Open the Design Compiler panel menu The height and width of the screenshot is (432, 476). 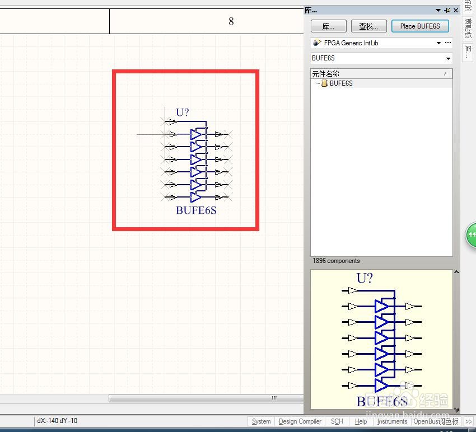point(300,421)
